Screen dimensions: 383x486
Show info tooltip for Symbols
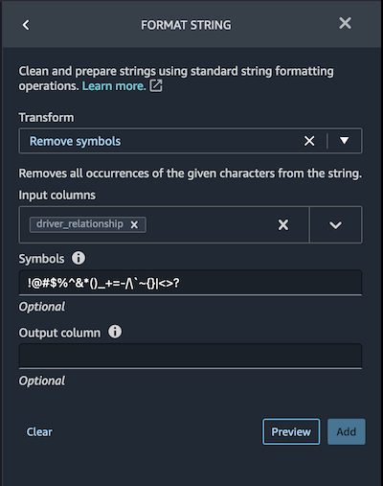click(79, 258)
